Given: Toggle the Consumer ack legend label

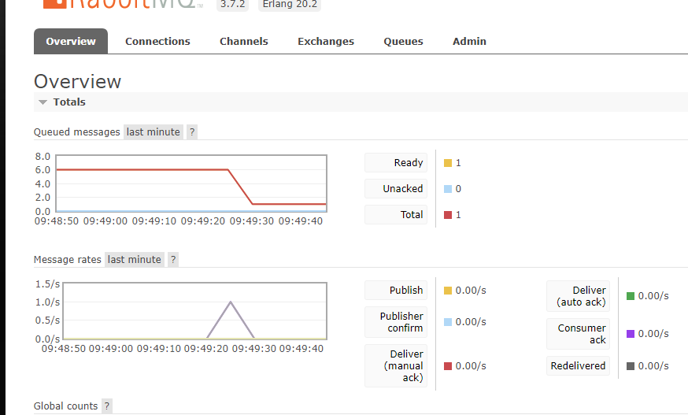Looking at the screenshot, I should coord(578,334).
